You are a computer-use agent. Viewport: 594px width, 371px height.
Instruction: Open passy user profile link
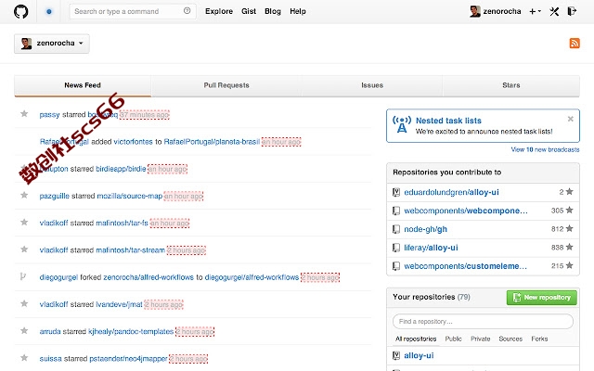[x=49, y=115]
